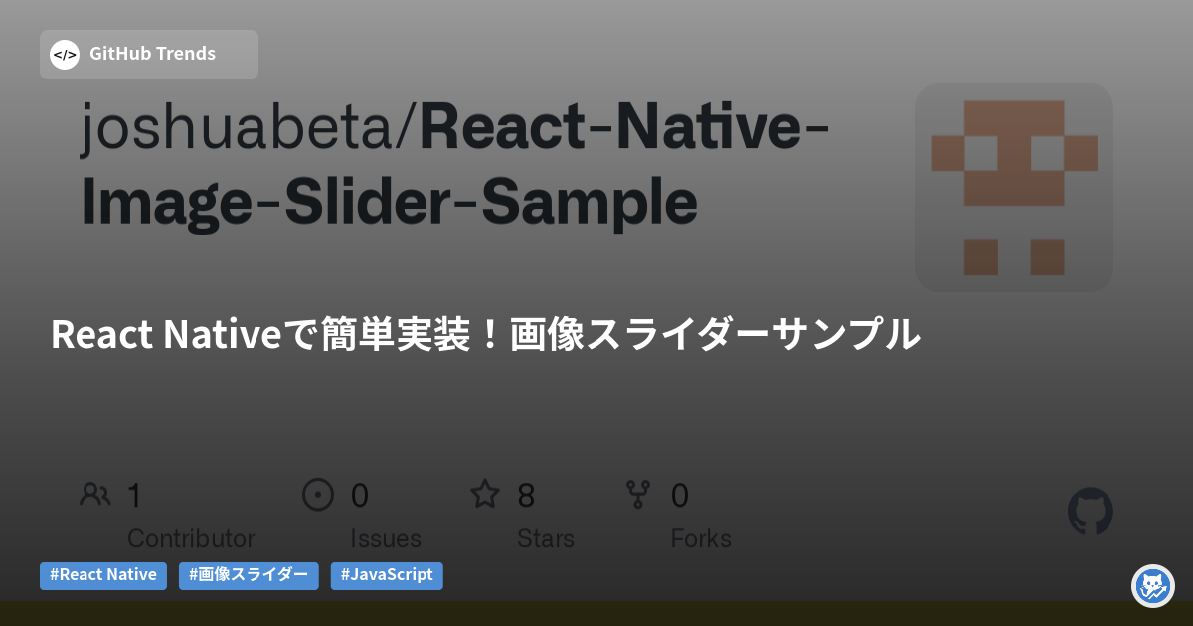Click the Contributor count label
The height and width of the screenshot is (626, 1193).
point(191,538)
